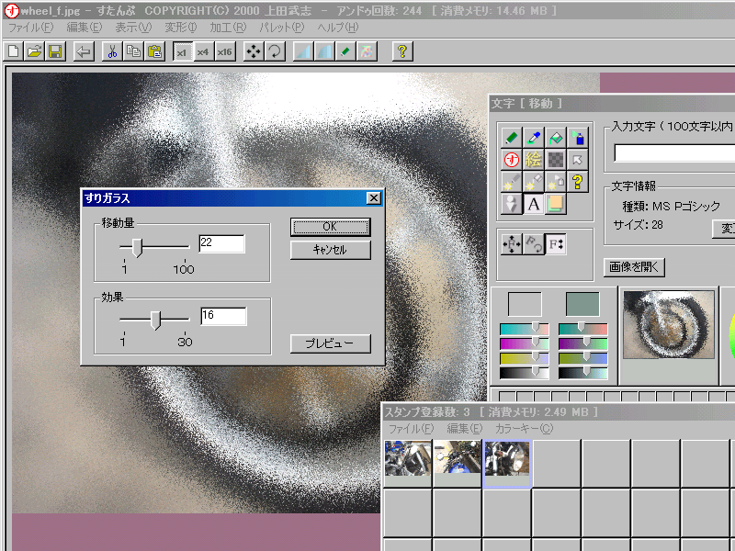Select the sparkle spray tool
Image resolution: width=735 pixels, height=551 pixels.
pyautogui.click(x=556, y=182)
